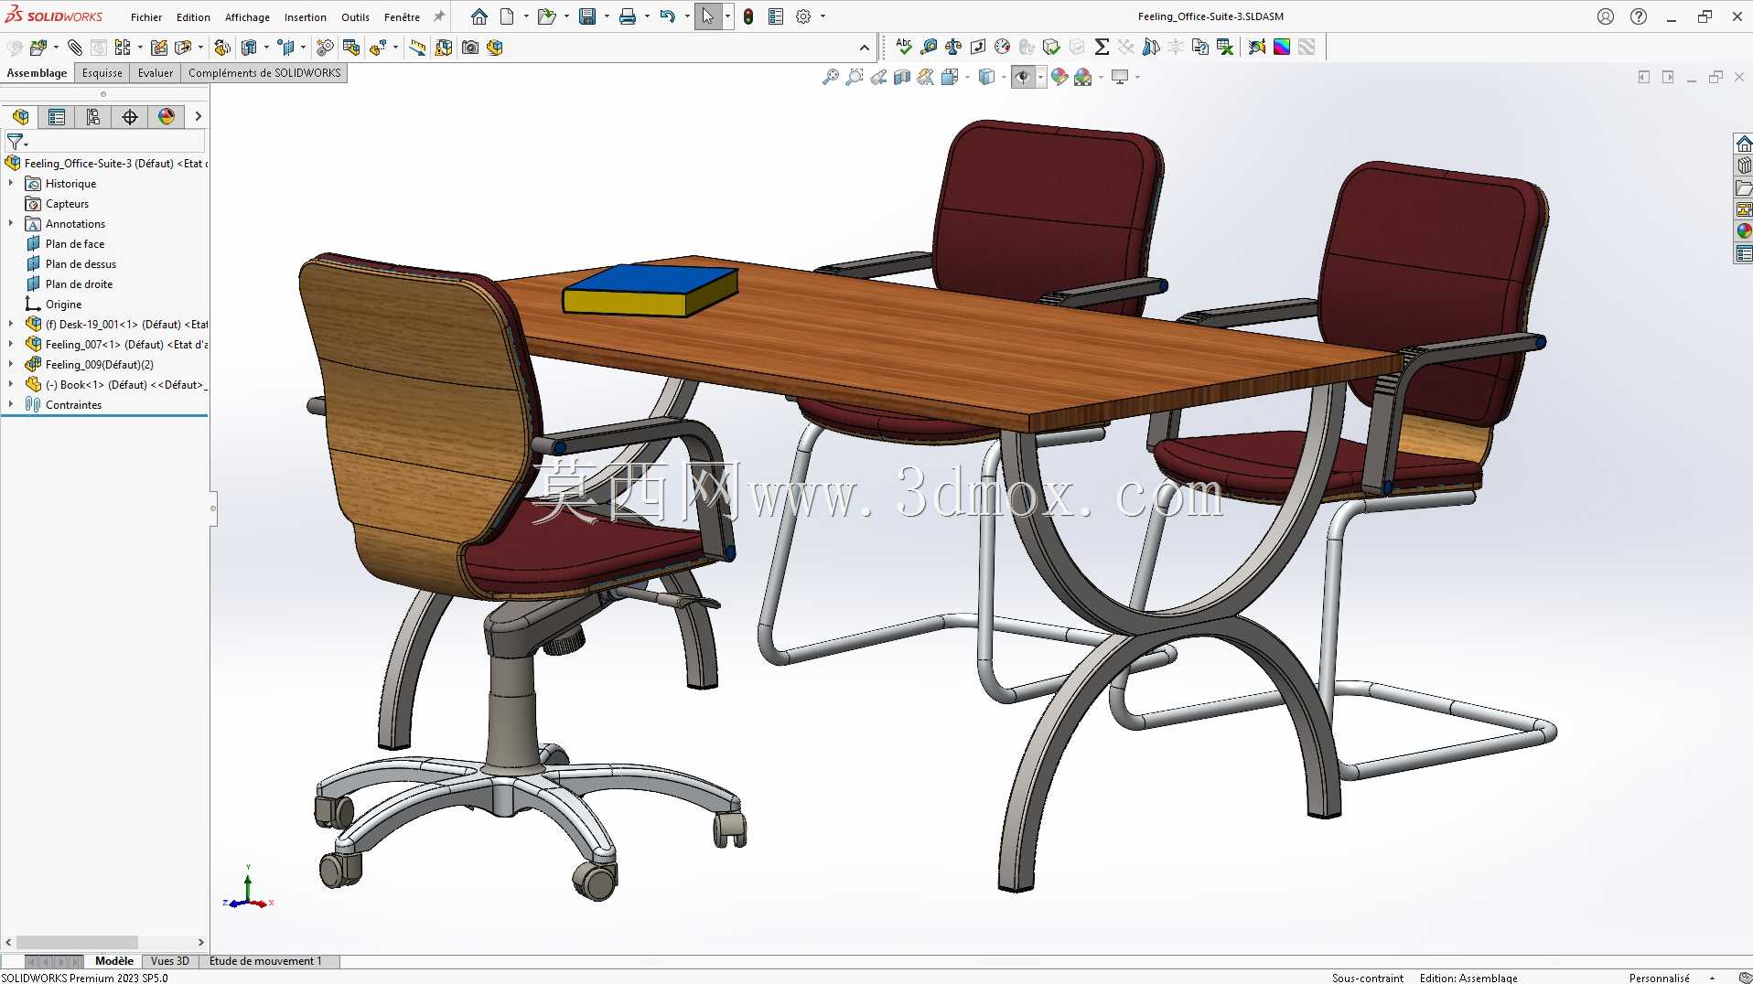1753x984 pixels.
Task: Take a snapshot with camera icon
Action: pos(470,48)
